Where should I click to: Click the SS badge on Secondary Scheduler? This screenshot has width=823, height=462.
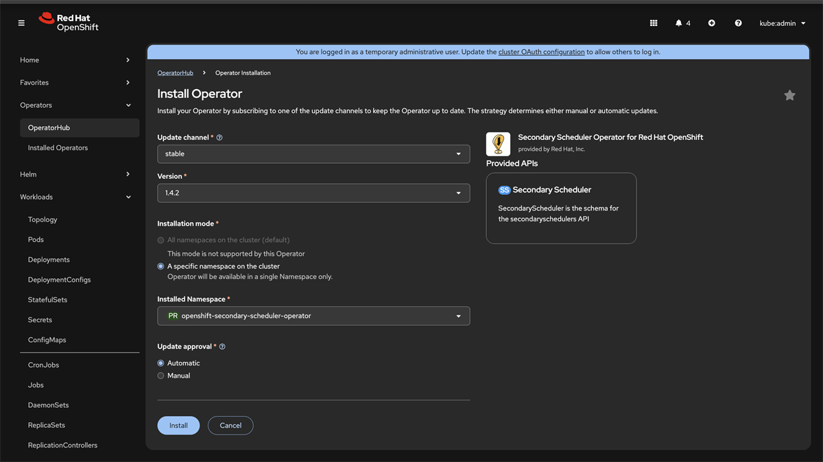click(x=504, y=190)
